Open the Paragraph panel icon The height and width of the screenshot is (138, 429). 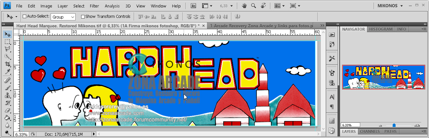point(332,107)
